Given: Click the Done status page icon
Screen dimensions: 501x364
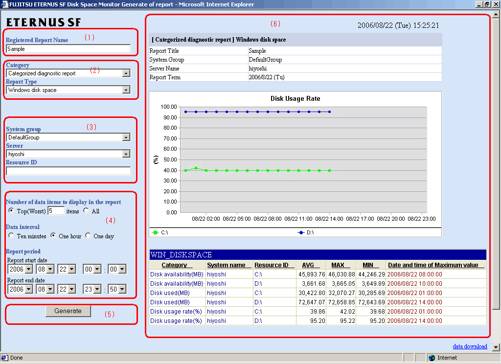Looking at the screenshot, I should [4, 358].
